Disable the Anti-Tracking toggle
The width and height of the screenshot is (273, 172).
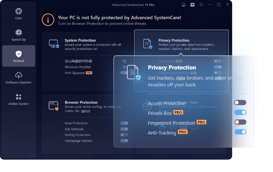240,132
